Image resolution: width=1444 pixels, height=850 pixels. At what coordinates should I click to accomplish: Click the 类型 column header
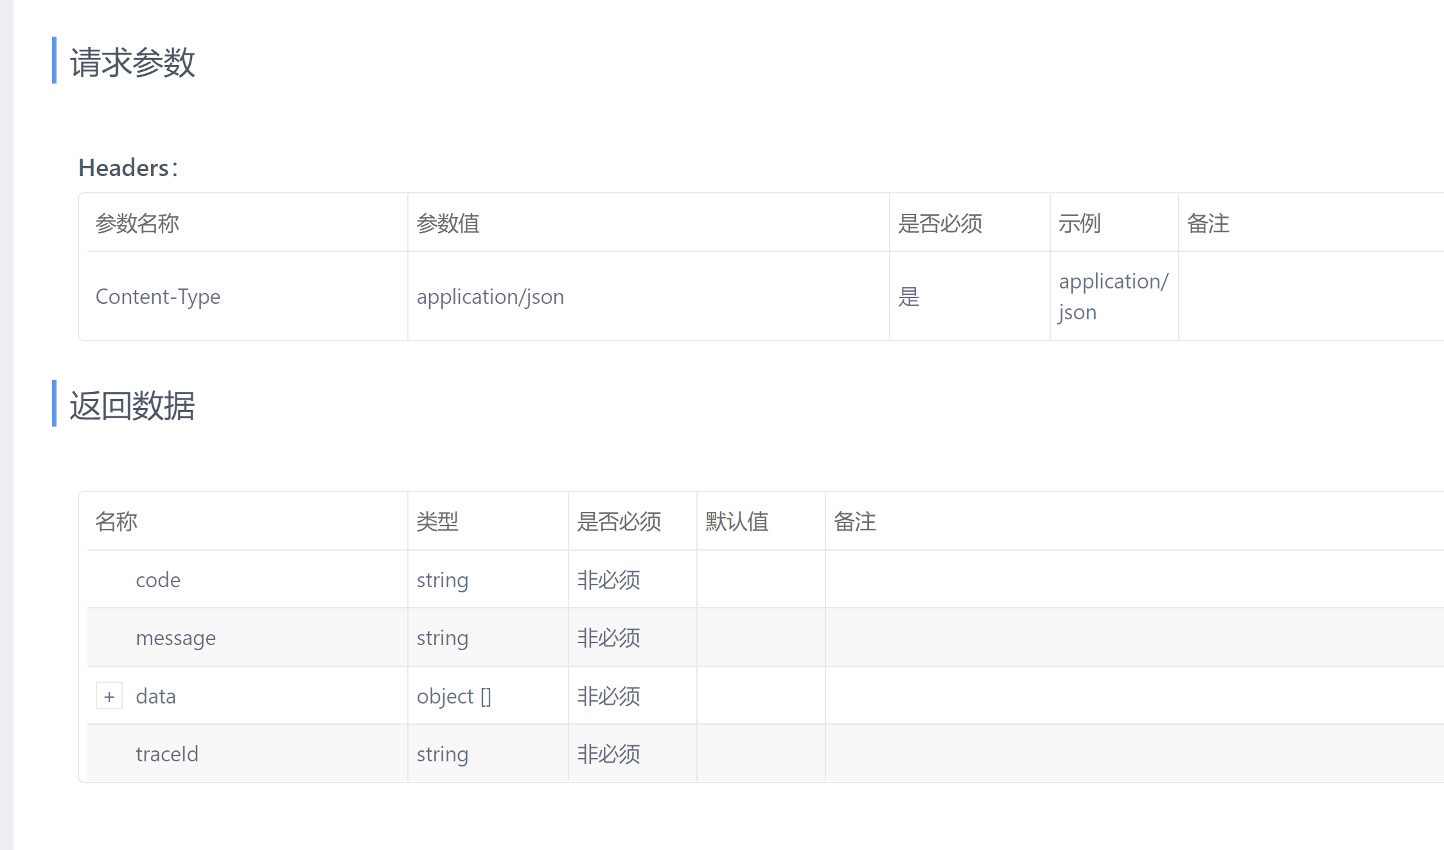(x=437, y=521)
